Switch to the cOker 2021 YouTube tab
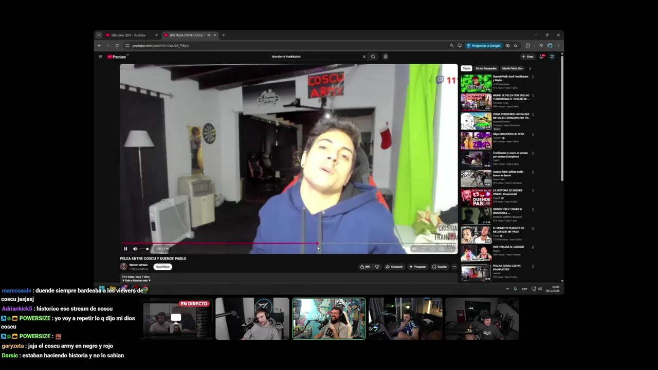 point(131,35)
